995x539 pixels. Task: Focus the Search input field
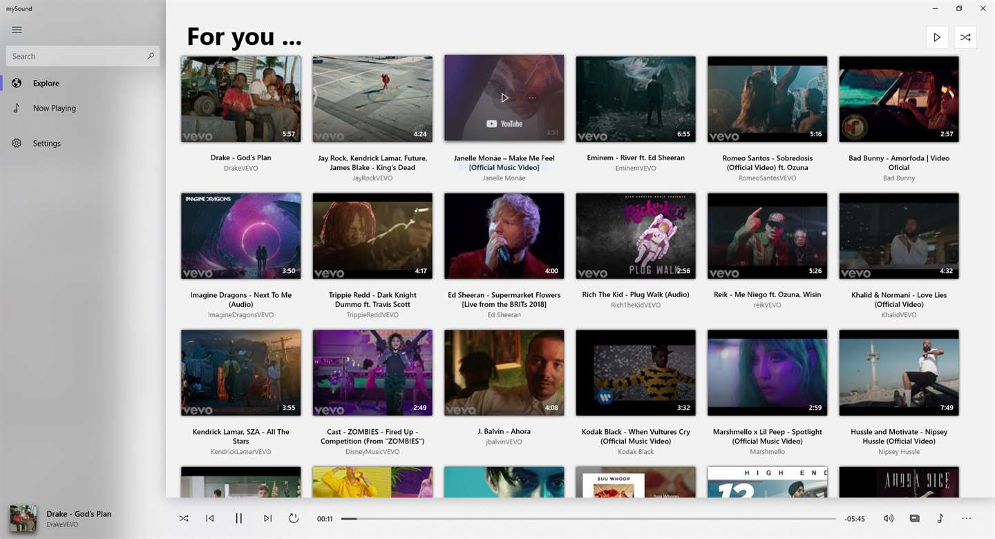point(83,56)
